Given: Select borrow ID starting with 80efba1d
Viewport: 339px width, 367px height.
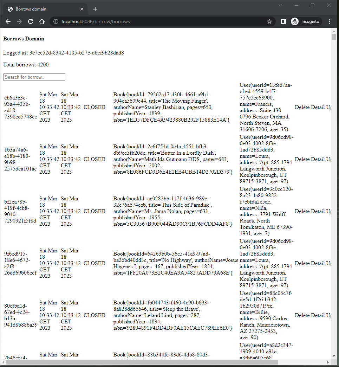Looking at the screenshot, I should (21, 315).
